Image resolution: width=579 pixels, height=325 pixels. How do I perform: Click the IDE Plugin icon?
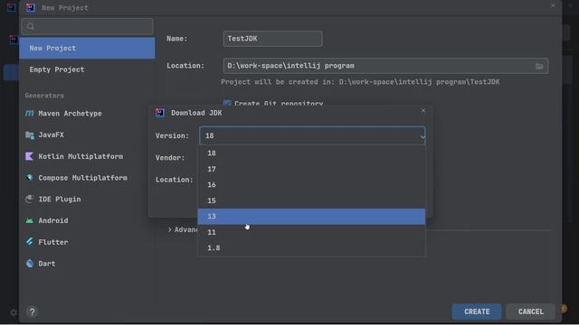click(30, 199)
